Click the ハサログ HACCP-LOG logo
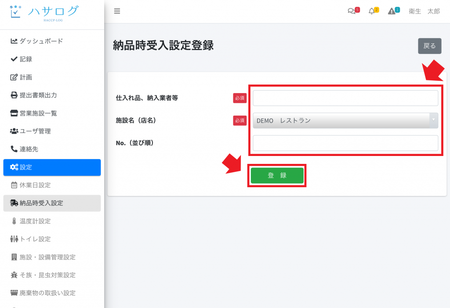This screenshot has height=308, width=450. pos(44,14)
